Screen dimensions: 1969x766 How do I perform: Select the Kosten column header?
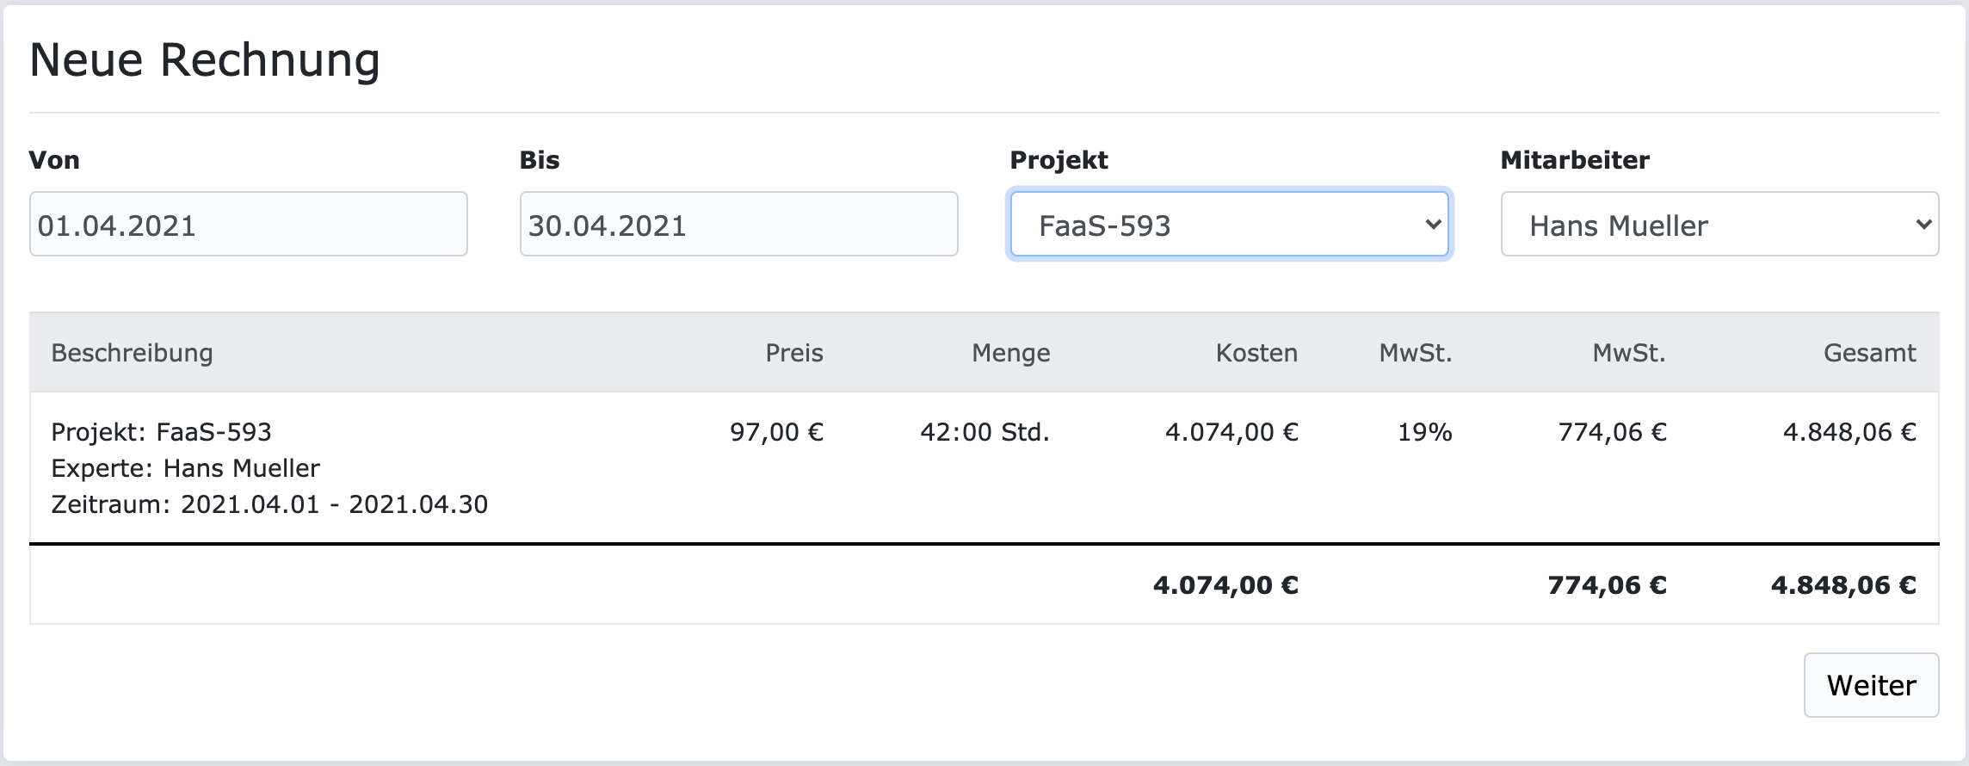1256,353
